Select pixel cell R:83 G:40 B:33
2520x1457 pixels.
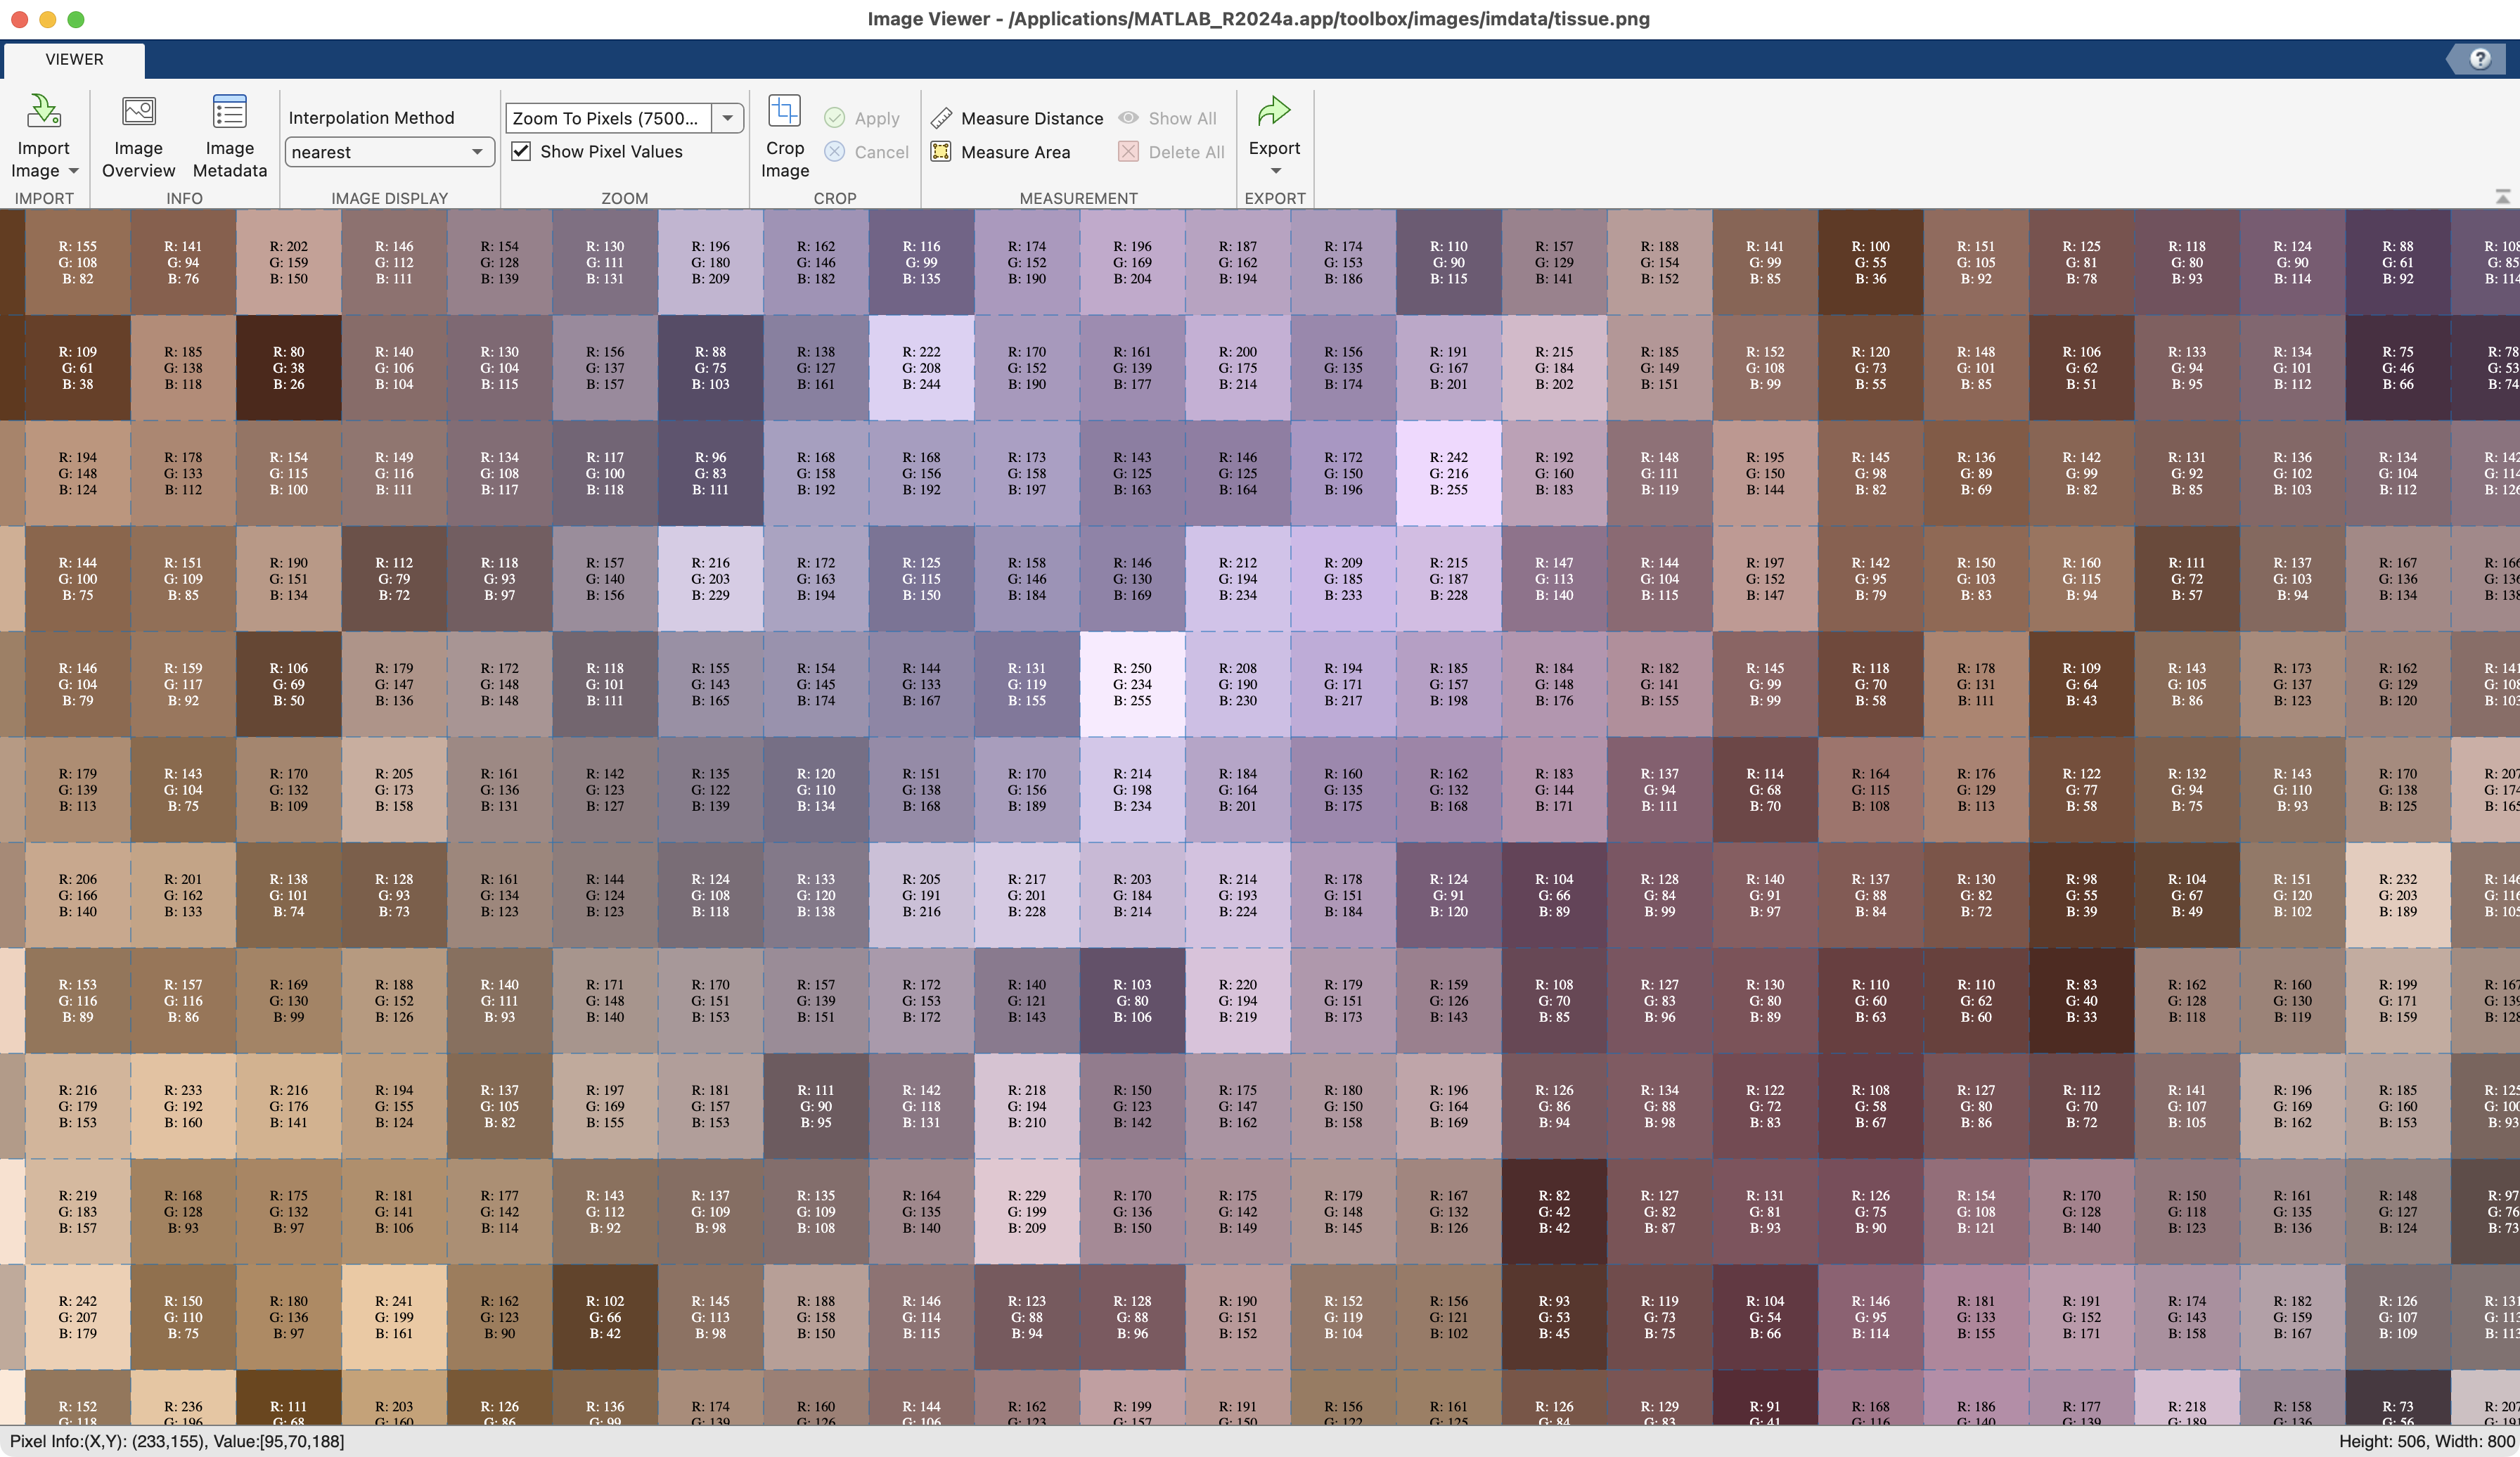click(x=2082, y=1000)
